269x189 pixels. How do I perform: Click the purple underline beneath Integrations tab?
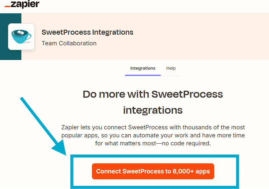tap(143, 75)
